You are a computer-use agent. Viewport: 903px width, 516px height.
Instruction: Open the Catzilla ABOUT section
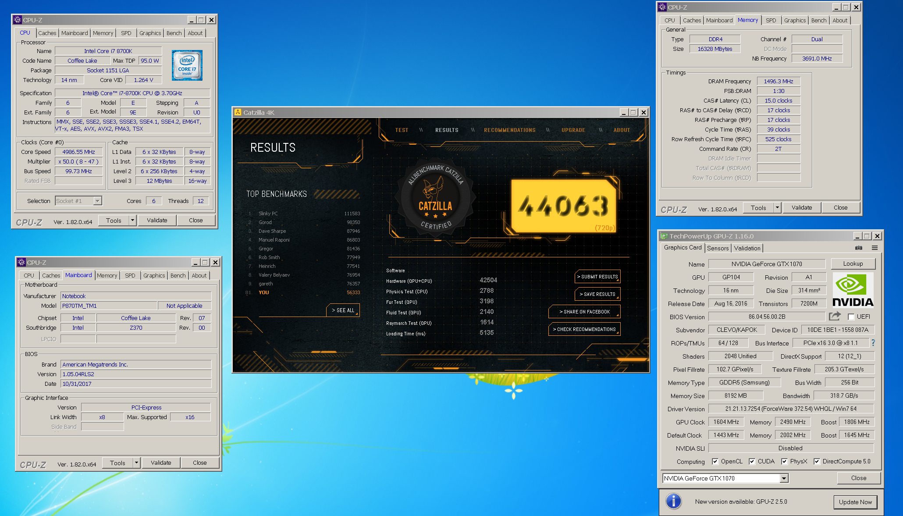click(622, 130)
